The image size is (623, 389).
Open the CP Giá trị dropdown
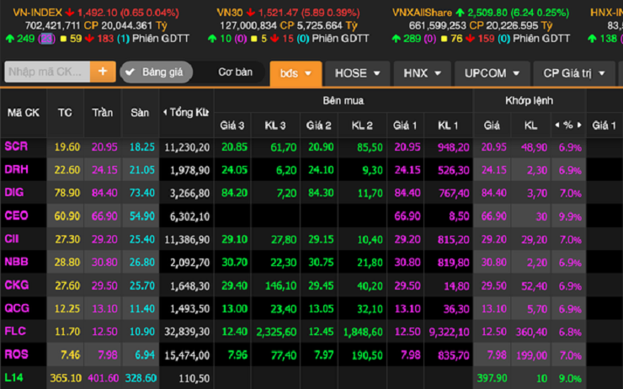[x=573, y=73]
